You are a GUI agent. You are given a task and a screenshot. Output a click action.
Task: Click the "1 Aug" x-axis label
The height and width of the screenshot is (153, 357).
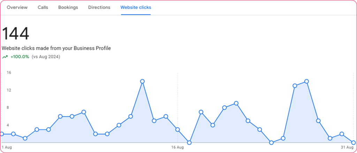[7, 147]
